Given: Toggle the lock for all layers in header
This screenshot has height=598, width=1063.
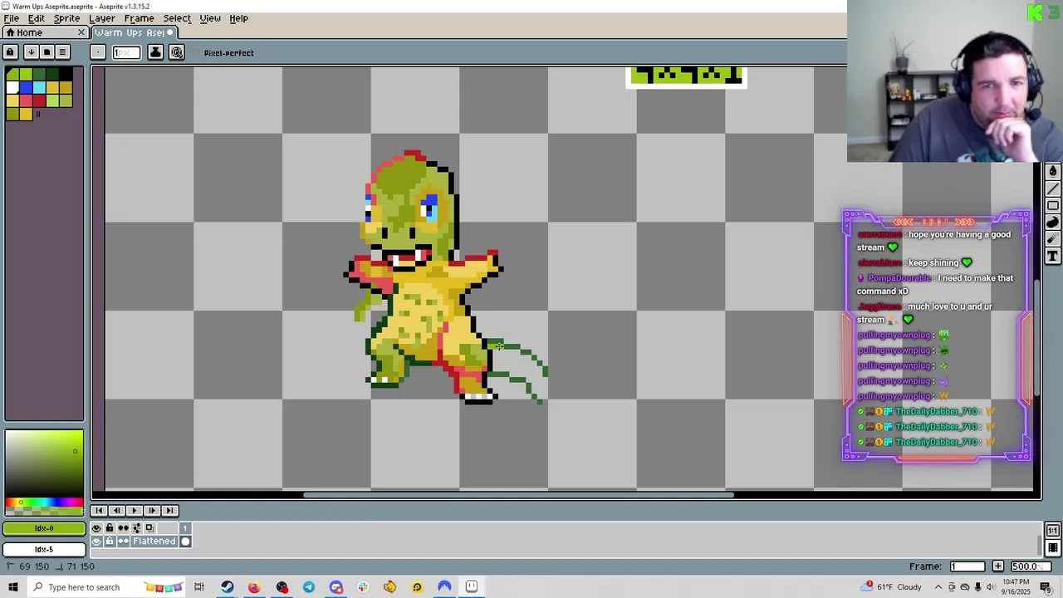Looking at the screenshot, I should coord(110,528).
